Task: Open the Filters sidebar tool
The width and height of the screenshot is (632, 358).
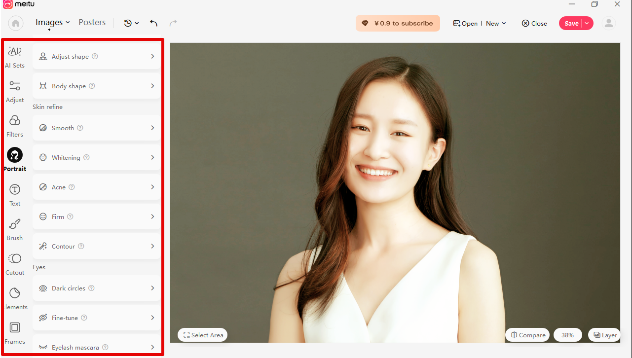Action: click(15, 126)
